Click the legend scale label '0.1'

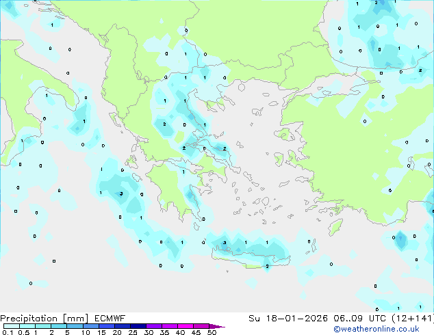[x=8, y=332]
